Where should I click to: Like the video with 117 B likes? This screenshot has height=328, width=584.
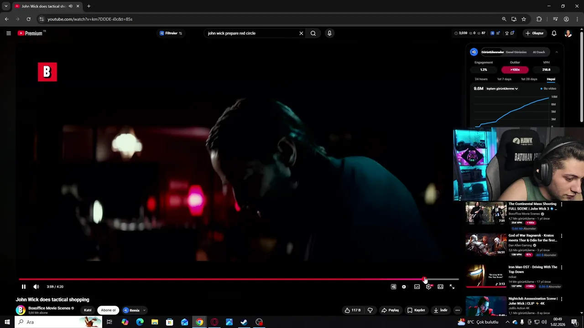coord(353,310)
